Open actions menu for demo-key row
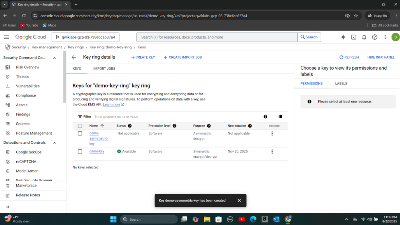Screen dimensions: 400x225 tap(272, 152)
